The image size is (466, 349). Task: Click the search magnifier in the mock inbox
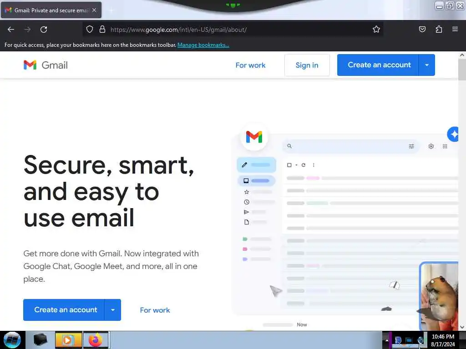[289, 146]
